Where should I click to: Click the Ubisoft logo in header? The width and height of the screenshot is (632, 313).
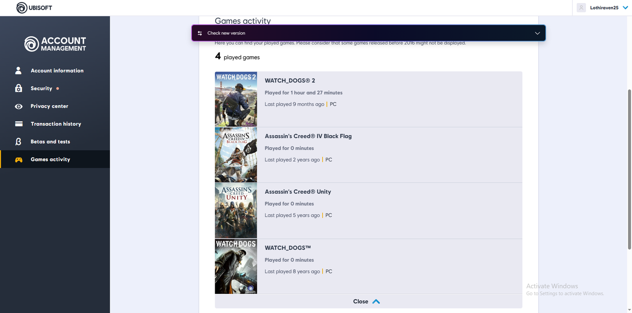click(x=34, y=8)
